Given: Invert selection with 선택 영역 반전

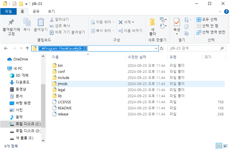Looking at the screenshot, I should pos(211,32).
